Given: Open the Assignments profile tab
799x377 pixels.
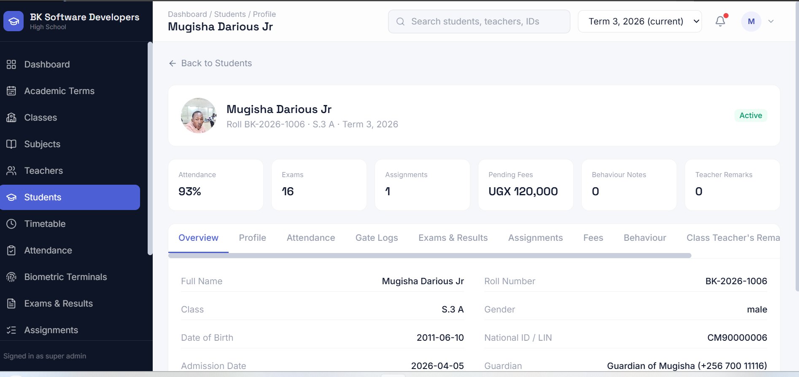Looking at the screenshot, I should pos(535,238).
